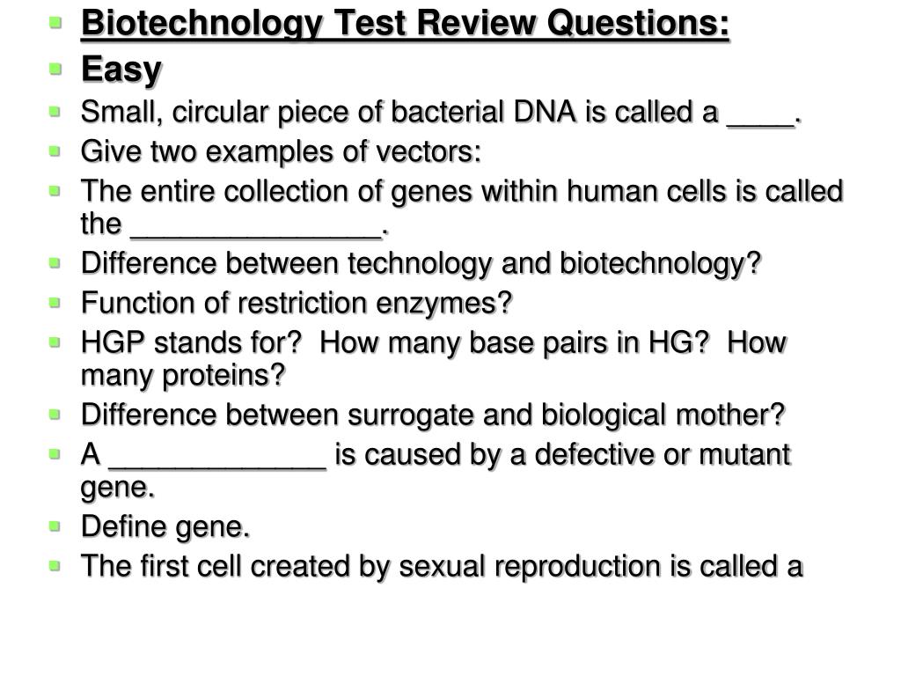901x676 pixels.
Task: Select the Easy heading text
Action: coord(121,70)
